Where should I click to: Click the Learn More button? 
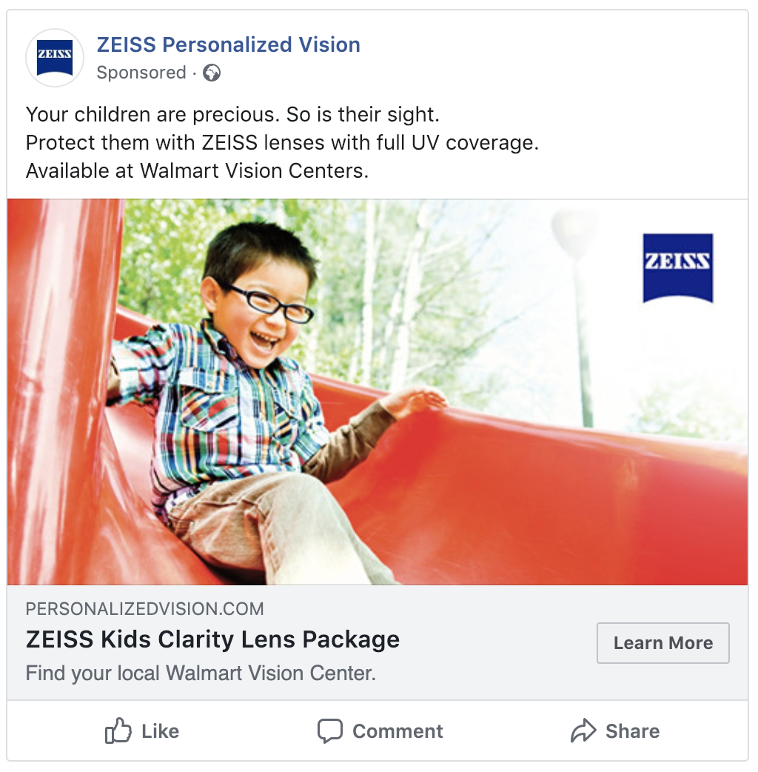click(663, 643)
